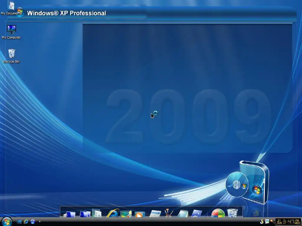Launch the media player icon in the dock
The image size is (302, 226).
click(139, 214)
